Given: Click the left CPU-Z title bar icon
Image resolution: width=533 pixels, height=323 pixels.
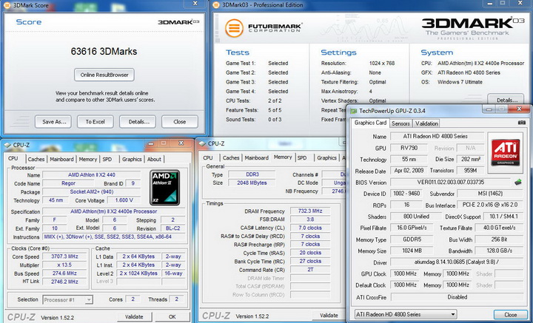Looking at the screenshot, I should (x=7, y=145).
